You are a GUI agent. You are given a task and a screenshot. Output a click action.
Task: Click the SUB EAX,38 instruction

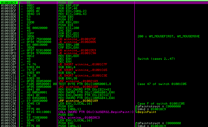[x=68, y=78]
